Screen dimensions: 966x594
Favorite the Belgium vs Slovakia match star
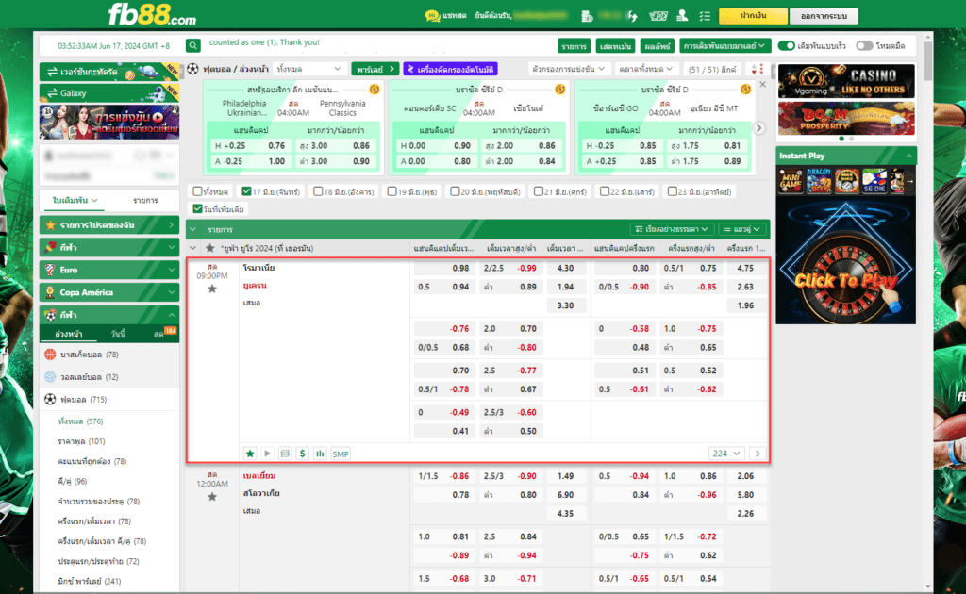tap(212, 497)
